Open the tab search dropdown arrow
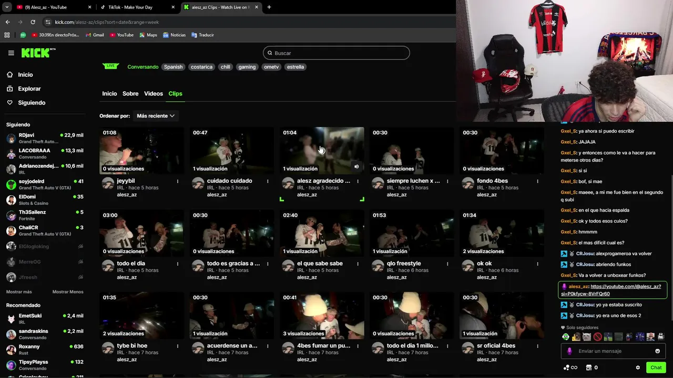 (7, 7)
